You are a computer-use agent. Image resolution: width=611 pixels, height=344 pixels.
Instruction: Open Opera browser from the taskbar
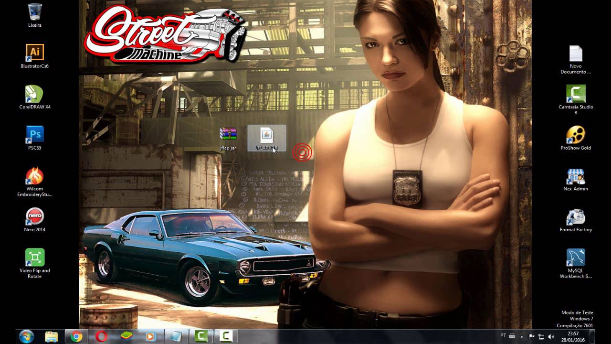pyautogui.click(x=101, y=336)
